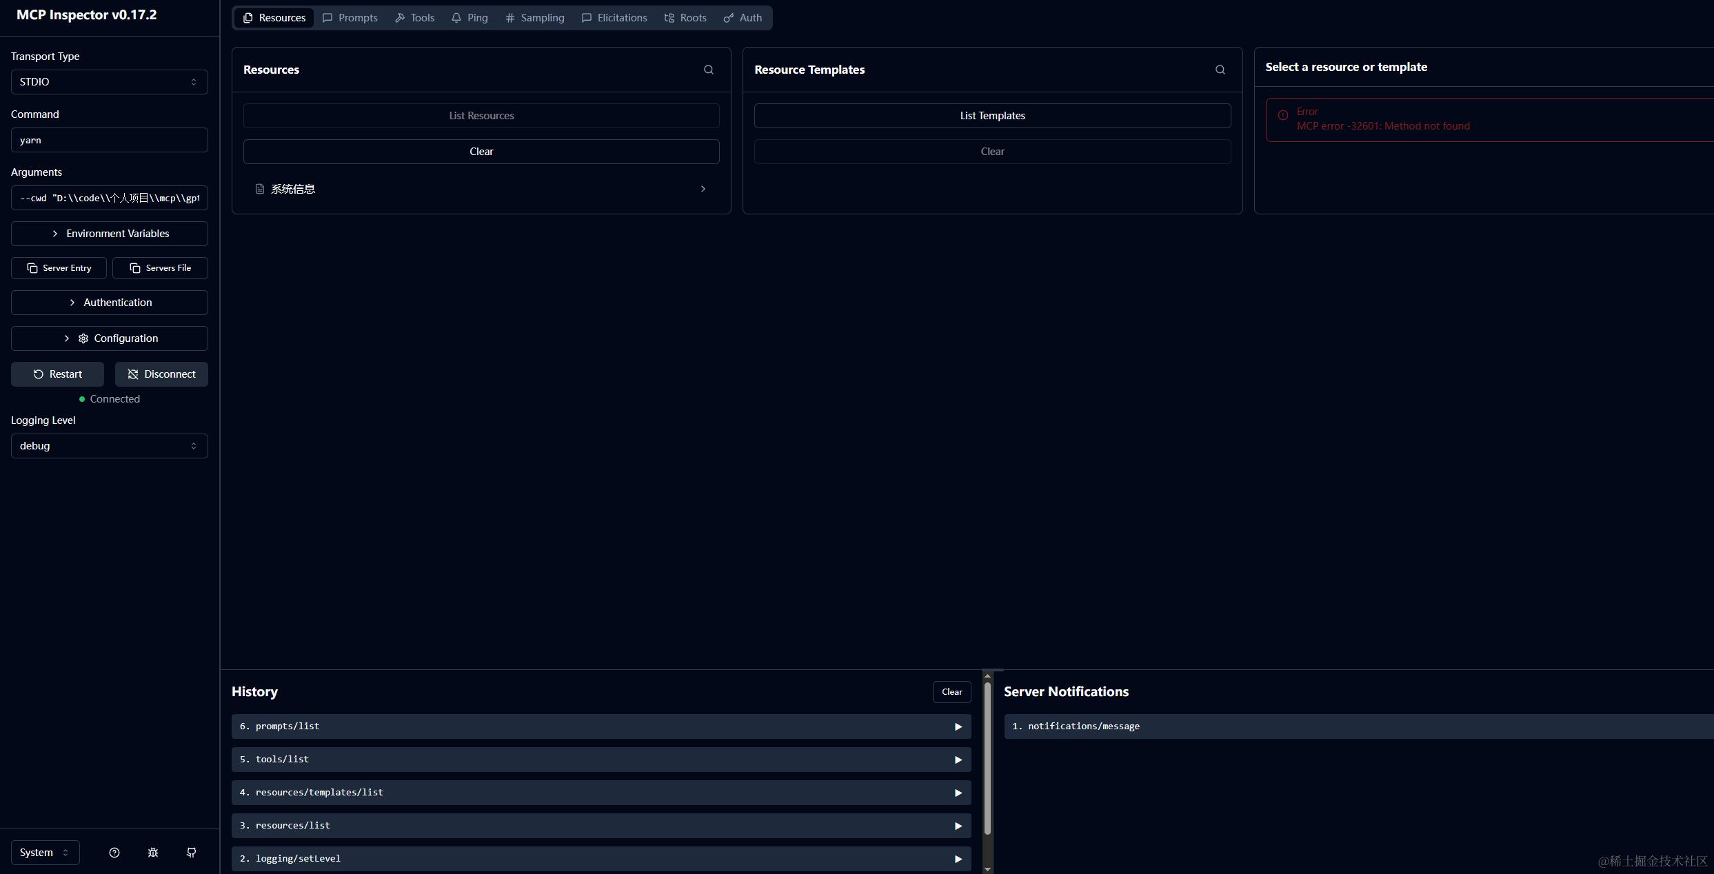Open the Transport Type STDIO dropdown
This screenshot has width=1714, height=874.
pos(109,82)
